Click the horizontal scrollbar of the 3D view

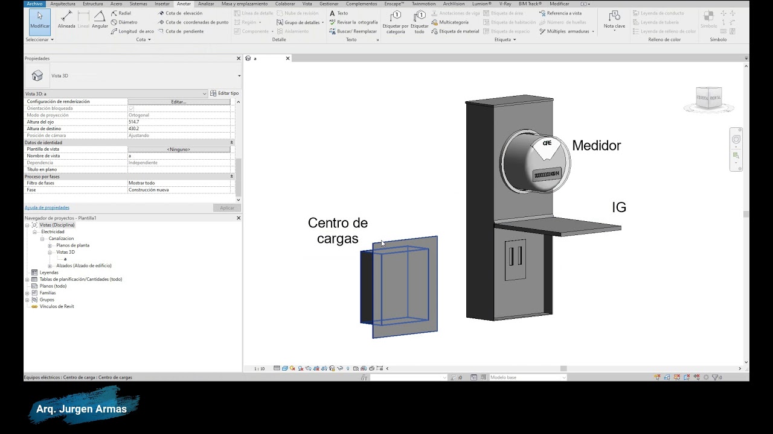pos(563,368)
